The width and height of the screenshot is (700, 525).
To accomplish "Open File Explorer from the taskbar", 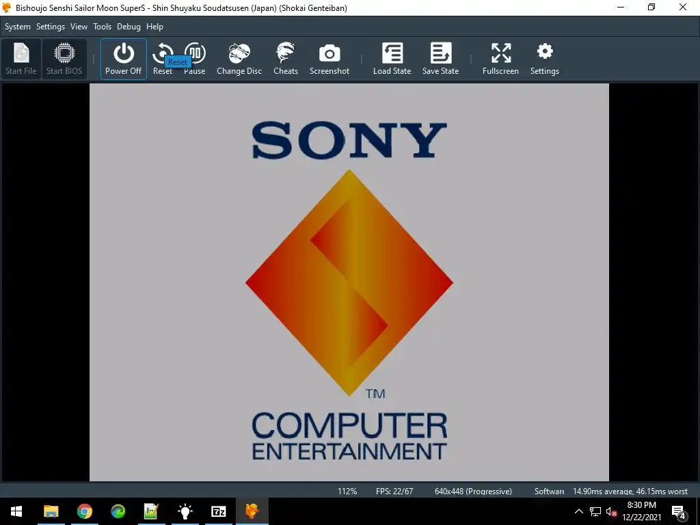I will (x=51, y=511).
